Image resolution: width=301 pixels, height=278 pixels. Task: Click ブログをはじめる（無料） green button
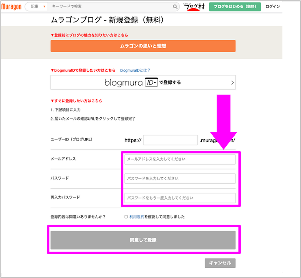(x=235, y=7)
